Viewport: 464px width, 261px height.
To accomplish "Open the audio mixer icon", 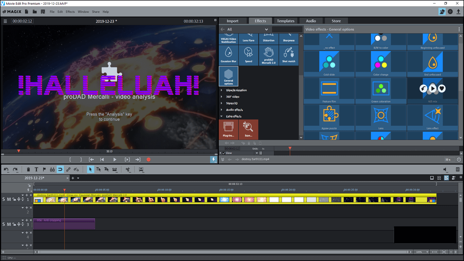I will click(x=458, y=169).
